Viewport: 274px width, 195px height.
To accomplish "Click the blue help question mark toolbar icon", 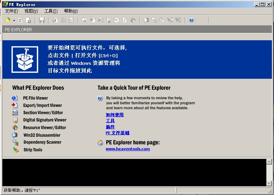I will coord(192,20).
